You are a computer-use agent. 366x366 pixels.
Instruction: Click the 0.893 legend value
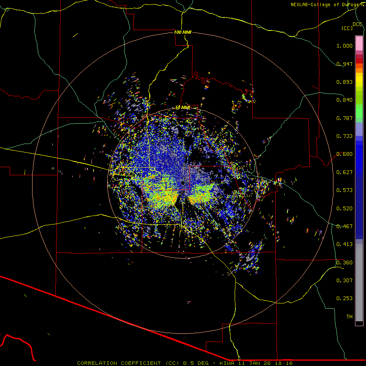point(344,82)
